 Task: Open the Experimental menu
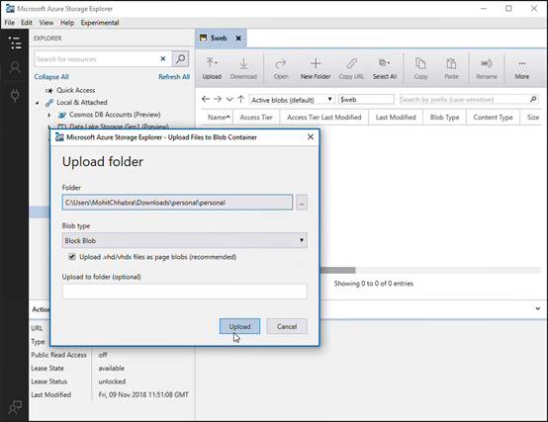coord(100,23)
